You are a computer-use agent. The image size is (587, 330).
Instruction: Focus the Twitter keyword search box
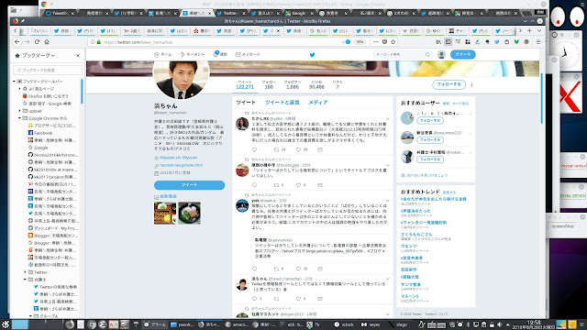point(403,55)
